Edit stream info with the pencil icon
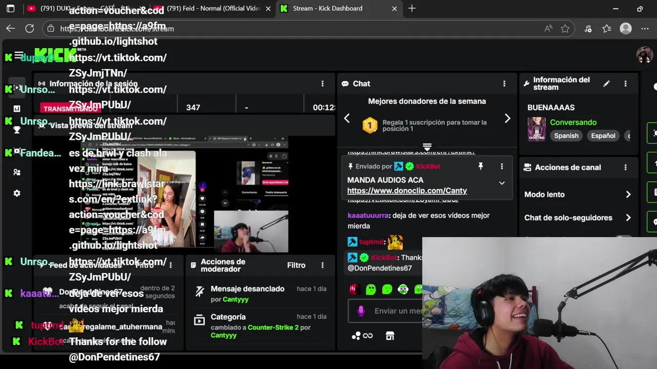 tap(606, 84)
